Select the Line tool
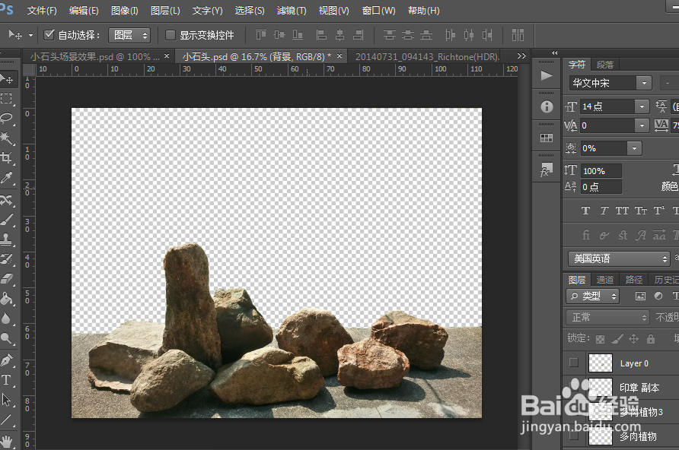Viewport: 679px width, 450px height. click(x=7, y=420)
